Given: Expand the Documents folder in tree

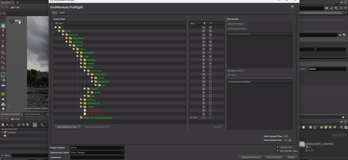Looking at the screenshot, I should 66,38.
